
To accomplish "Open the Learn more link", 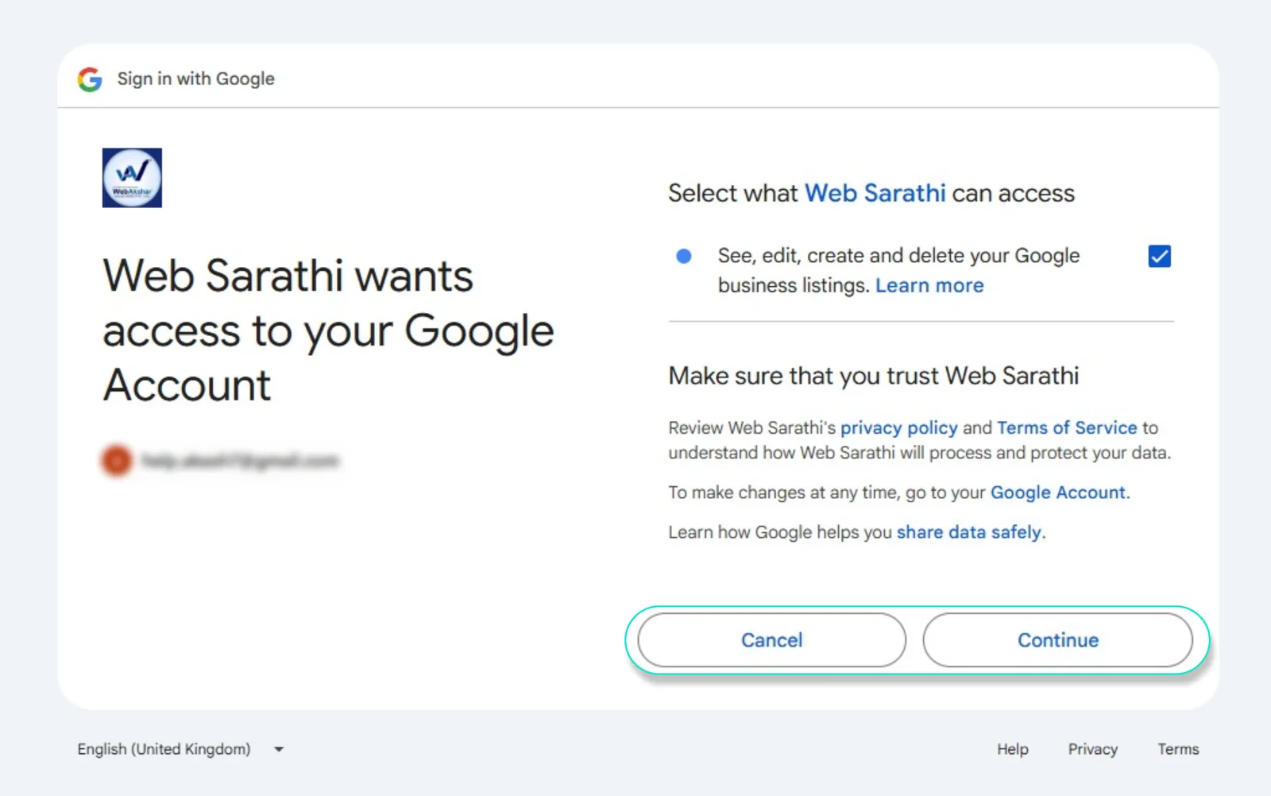I will [929, 285].
